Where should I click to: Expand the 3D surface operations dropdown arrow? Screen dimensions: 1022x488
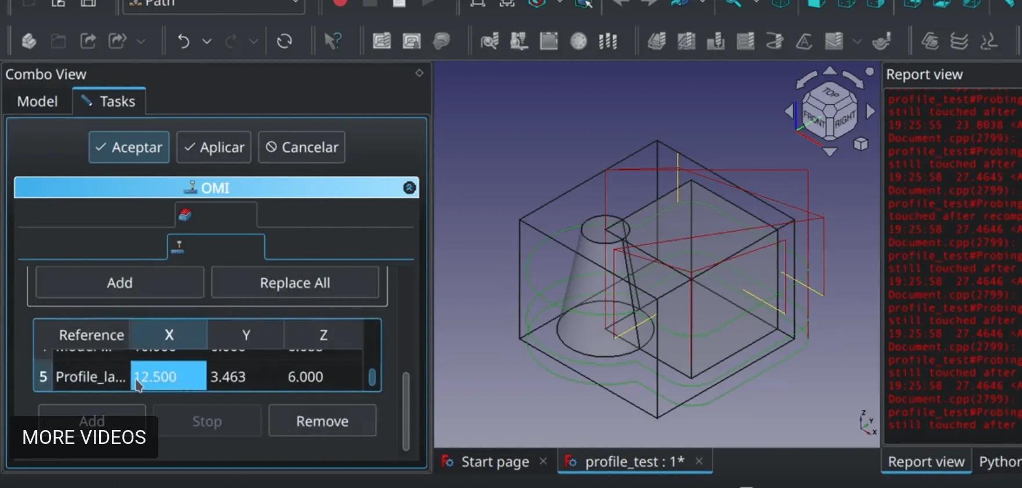(857, 41)
